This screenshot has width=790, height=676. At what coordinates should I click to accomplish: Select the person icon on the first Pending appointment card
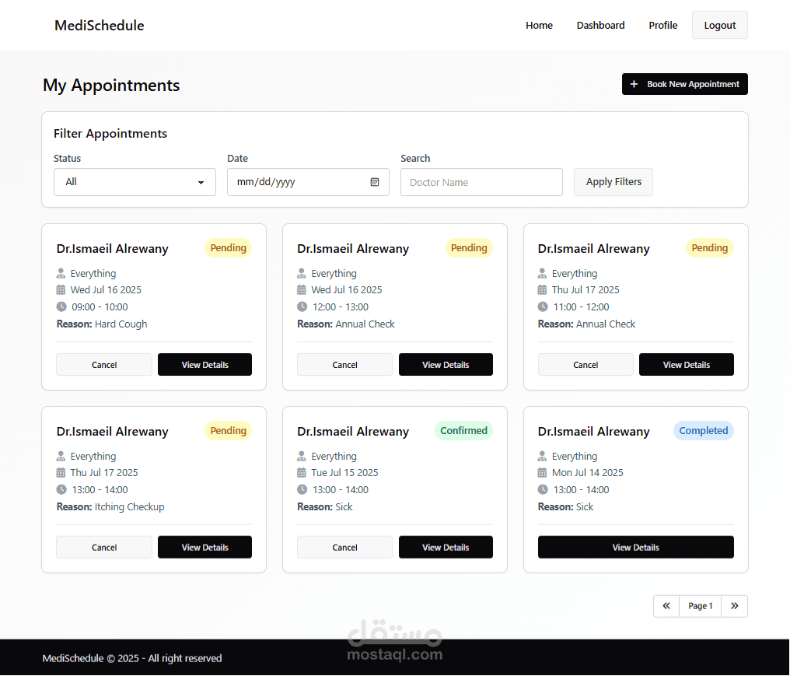coord(60,273)
